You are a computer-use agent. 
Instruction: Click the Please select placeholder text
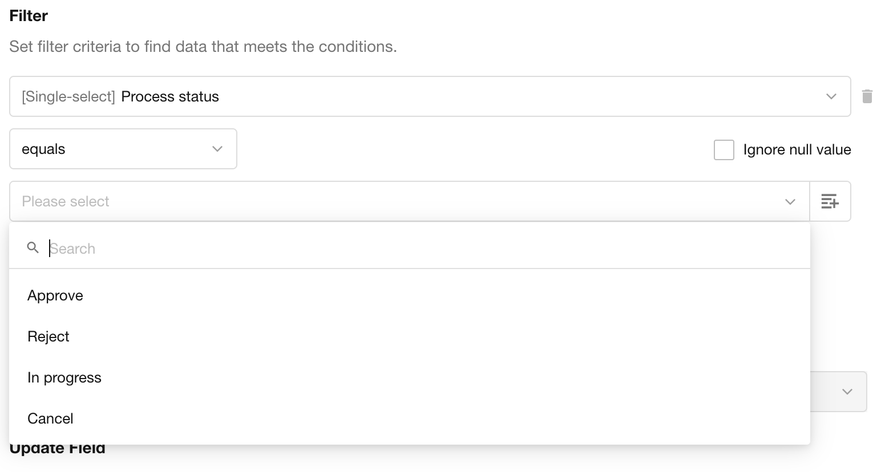66,201
